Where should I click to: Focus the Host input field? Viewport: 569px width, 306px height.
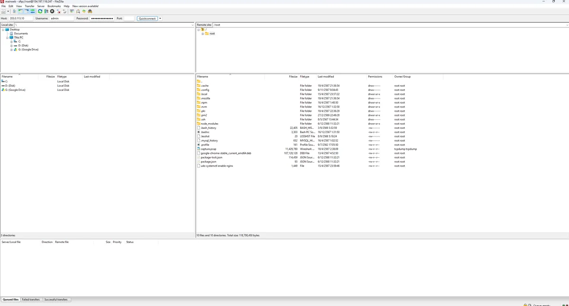click(21, 18)
